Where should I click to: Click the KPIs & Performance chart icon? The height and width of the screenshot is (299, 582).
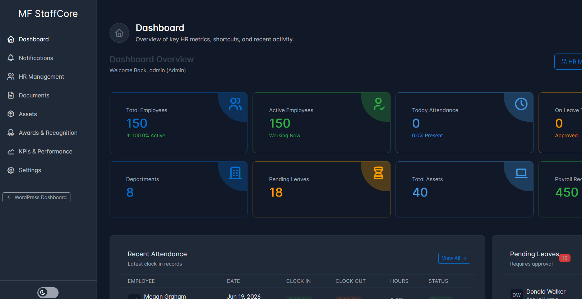tap(11, 151)
